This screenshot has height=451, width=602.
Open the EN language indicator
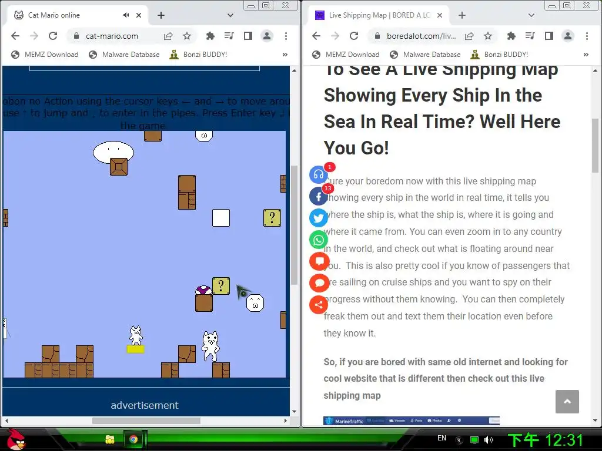[x=442, y=438]
